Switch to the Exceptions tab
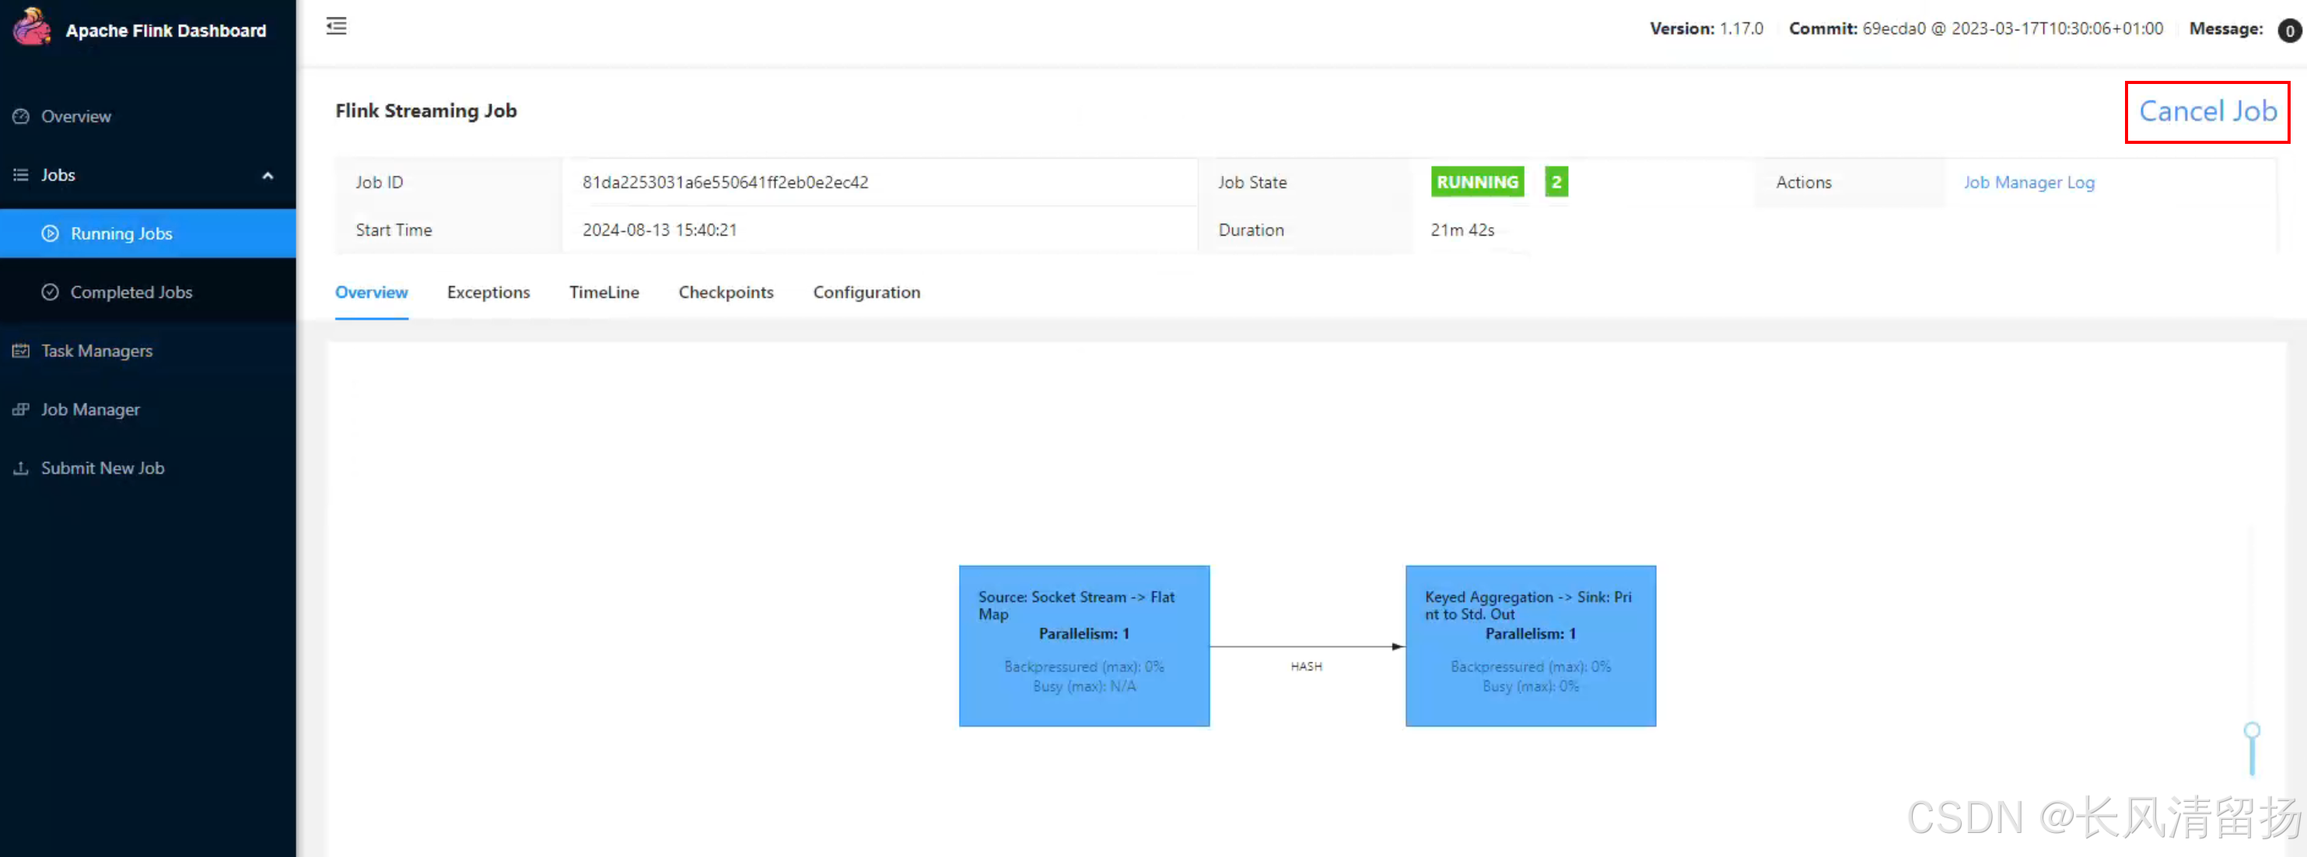 tap(489, 293)
